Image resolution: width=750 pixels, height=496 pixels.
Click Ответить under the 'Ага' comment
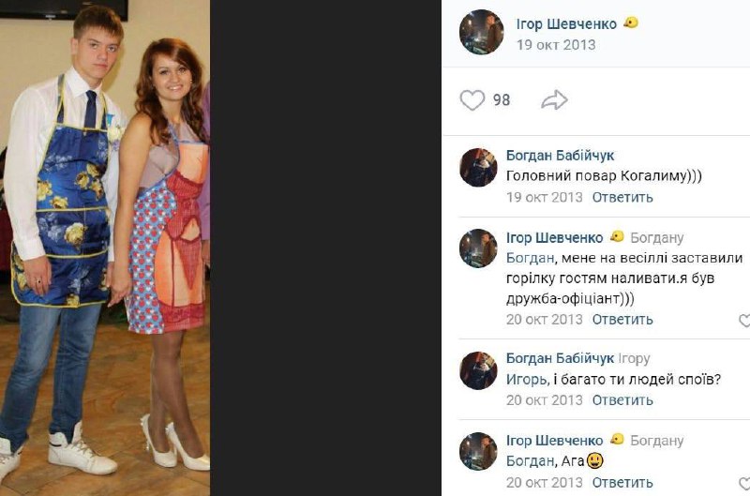point(622,482)
